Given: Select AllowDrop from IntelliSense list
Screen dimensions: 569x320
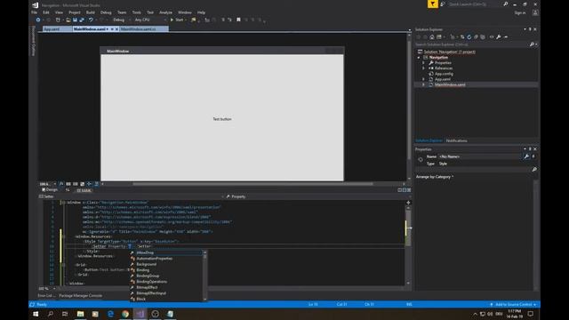Looking at the screenshot, I should [x=166, y=252].
